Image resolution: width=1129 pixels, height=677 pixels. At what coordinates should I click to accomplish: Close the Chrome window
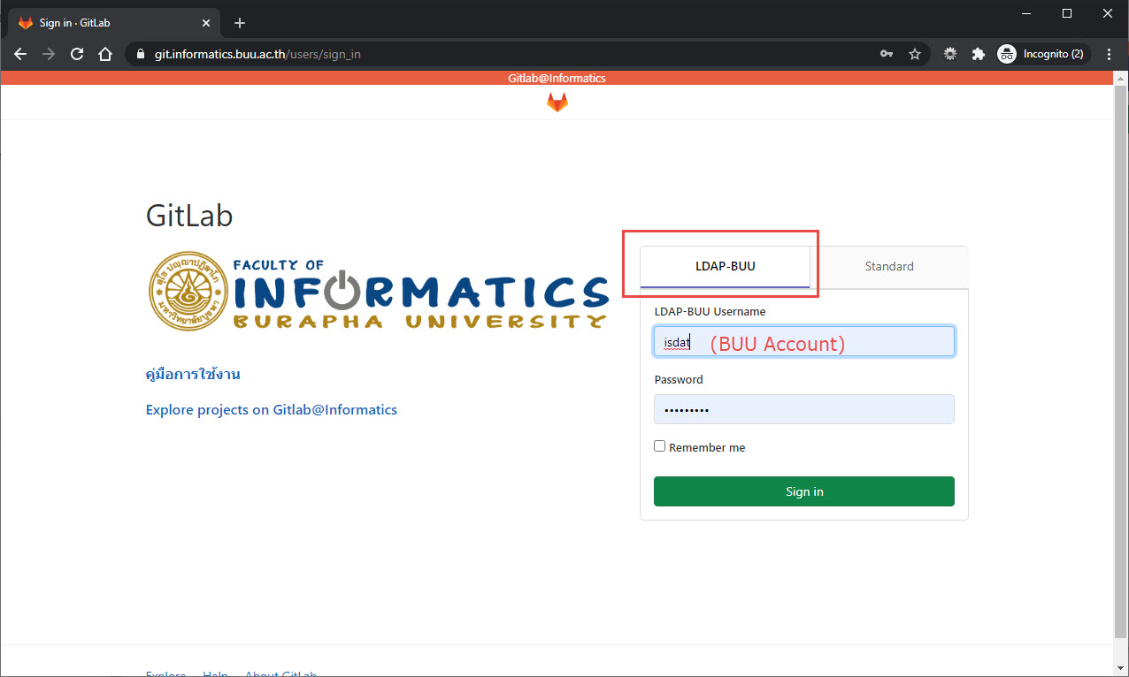1108,13
